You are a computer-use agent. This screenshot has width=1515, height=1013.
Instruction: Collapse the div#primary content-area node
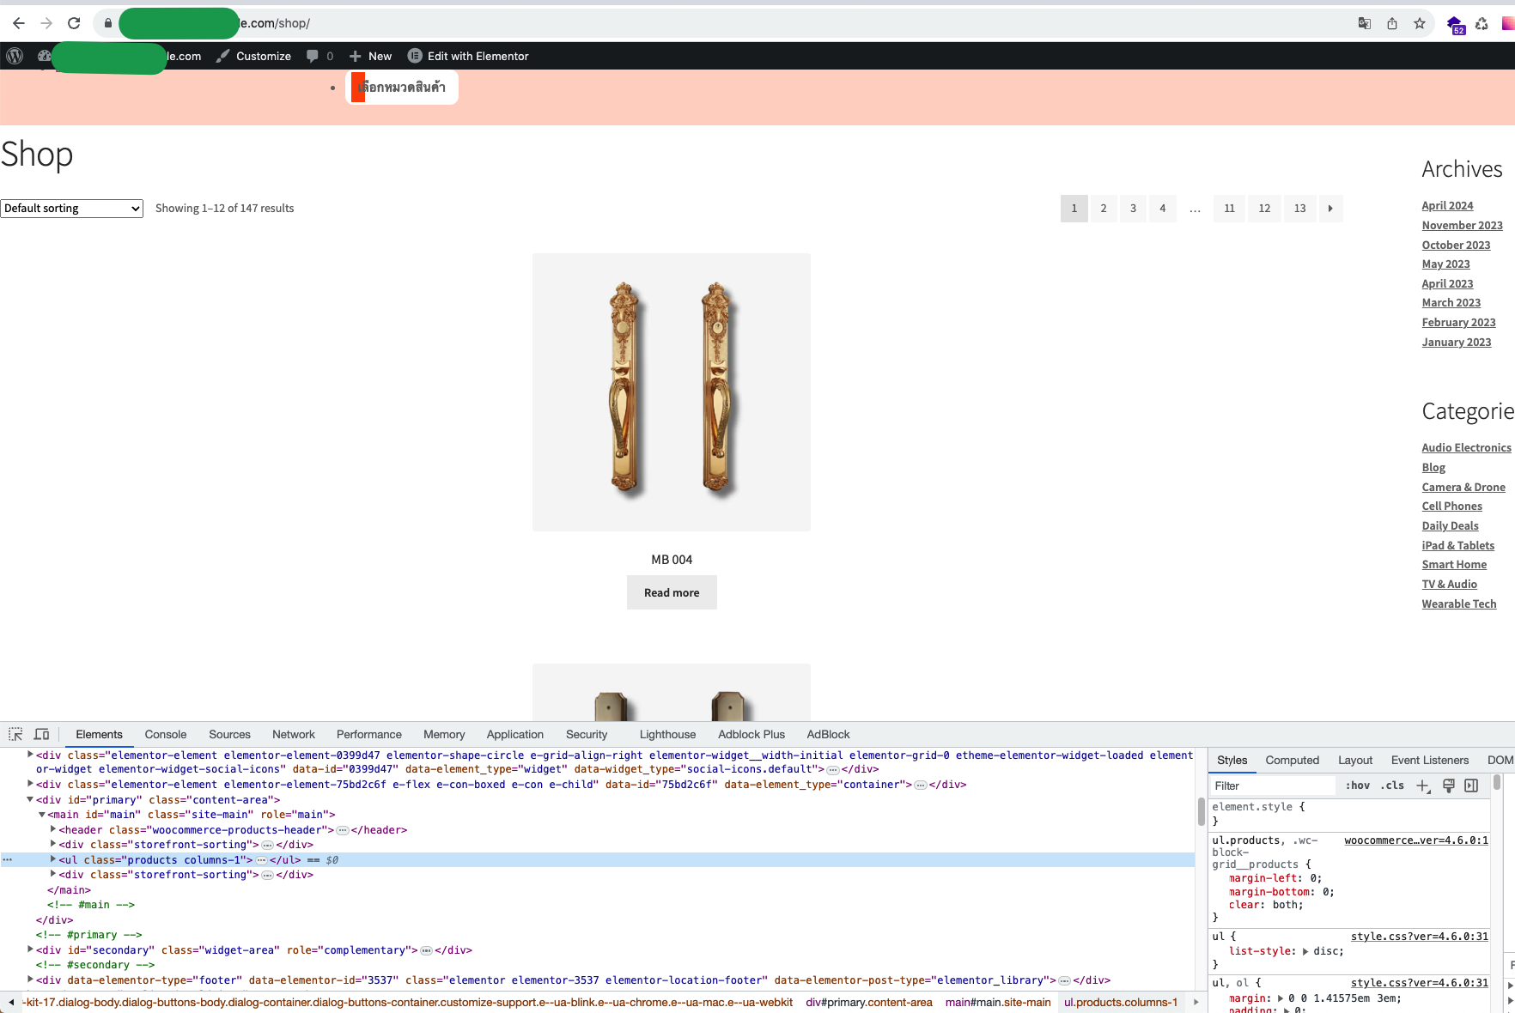pyautogui.click(x=30, y=799)
